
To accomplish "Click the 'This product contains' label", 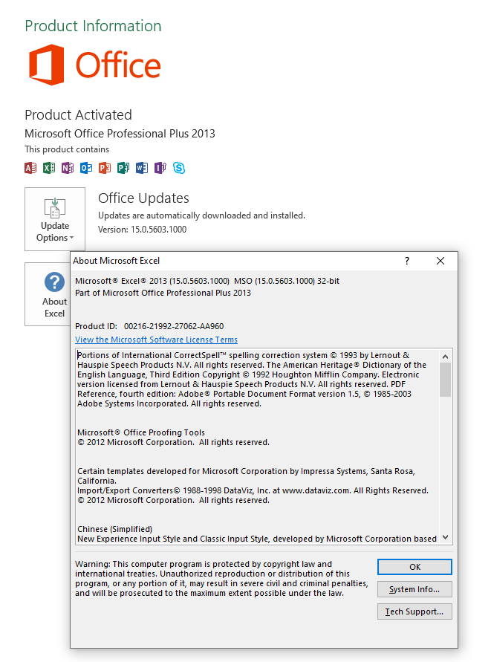I will click(x=67, y=149).
